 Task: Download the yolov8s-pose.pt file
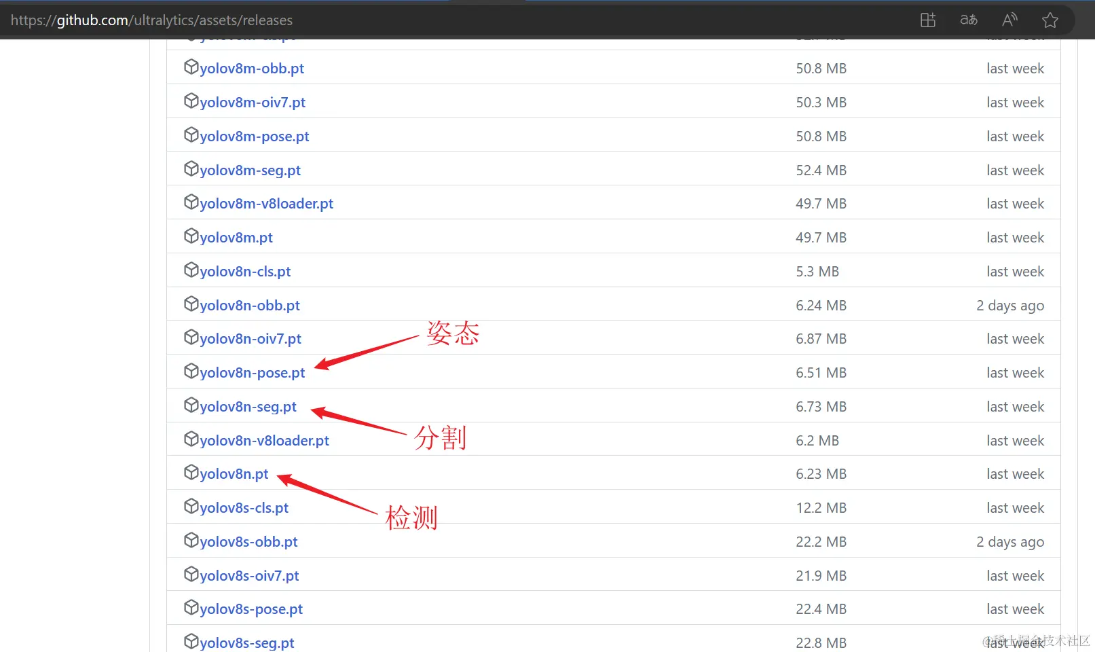[x=251, y=609]
